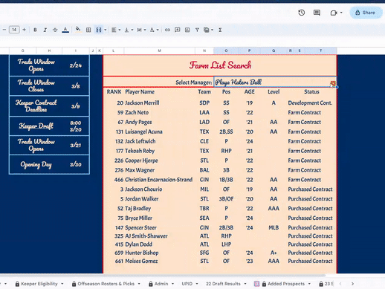Open the Added Prospects tab menu arrow
385x289 pixels.
click(309, 284)
